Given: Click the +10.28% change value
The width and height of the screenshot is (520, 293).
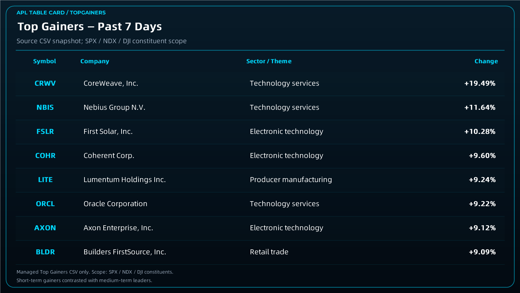Looking at the screenshot, I should pyautogui.click(x=480, y=132).
